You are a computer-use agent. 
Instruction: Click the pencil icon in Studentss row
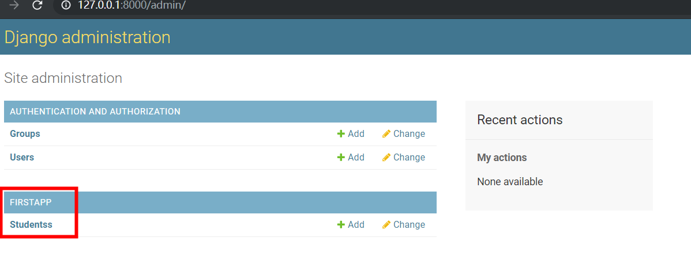tap(386, 224)
